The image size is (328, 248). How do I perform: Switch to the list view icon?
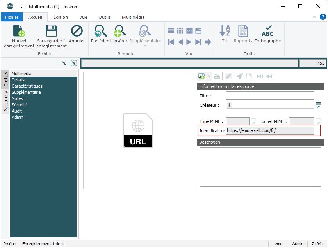click(171, 31)
